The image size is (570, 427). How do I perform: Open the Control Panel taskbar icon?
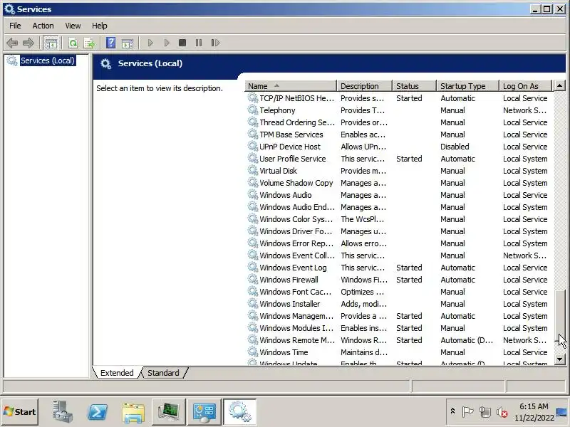pyautogui.click(x=204, y=412)
